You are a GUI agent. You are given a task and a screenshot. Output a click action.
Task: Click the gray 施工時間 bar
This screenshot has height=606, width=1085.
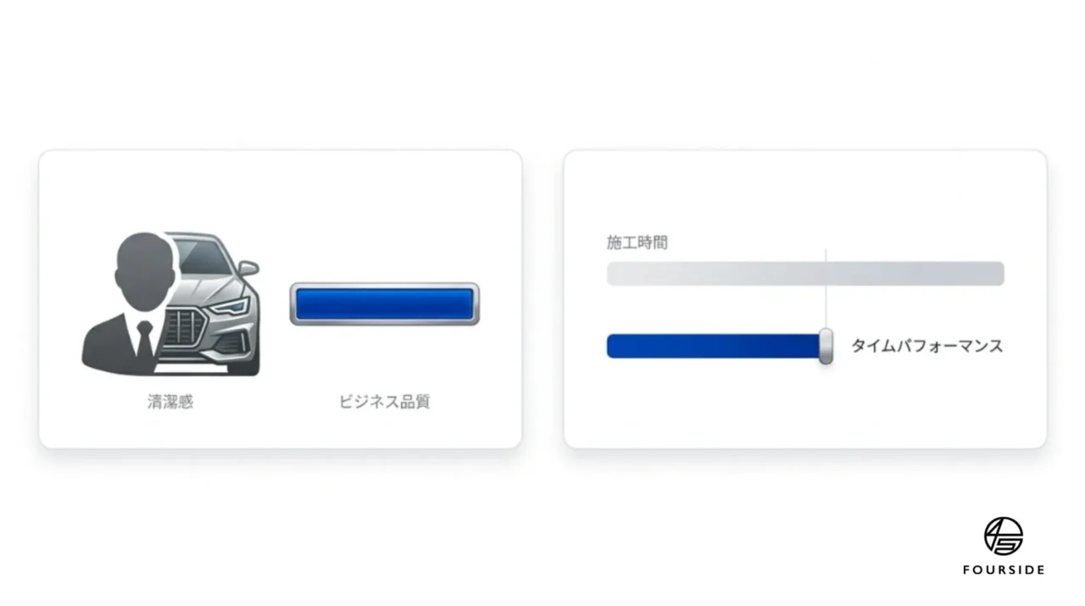[805, 274]
